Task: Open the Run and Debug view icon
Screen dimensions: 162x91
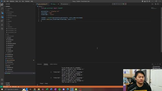Action: [2, 17]
